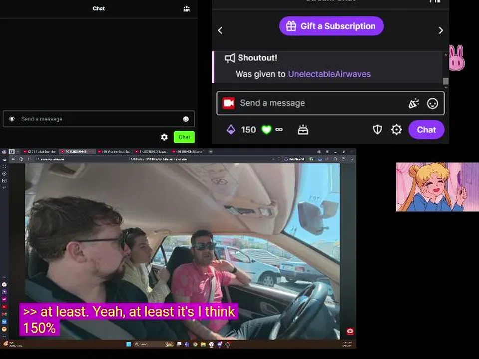
Task: Focus the Stream Chat Send a message field
Action: point(330,103)
